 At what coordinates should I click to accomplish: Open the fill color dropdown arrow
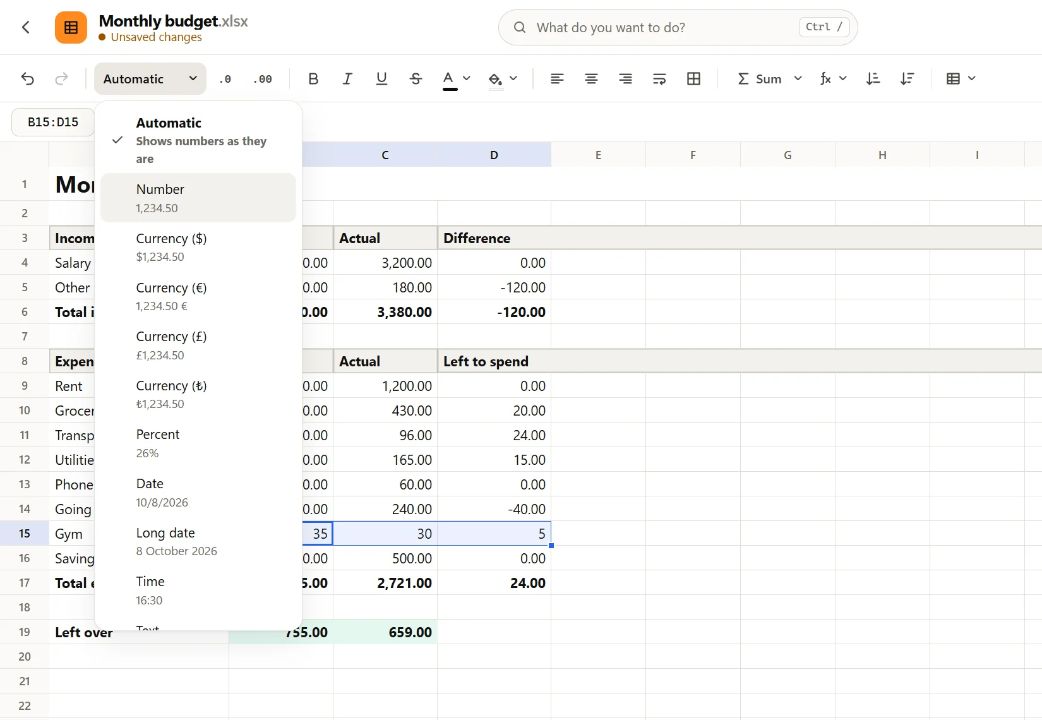point(513,78)
